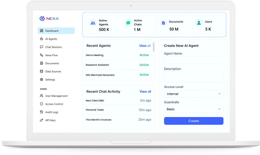Click the Dashboard grid icon
Image resolution: width=260 pixels, height=155 pixels.
41,31
